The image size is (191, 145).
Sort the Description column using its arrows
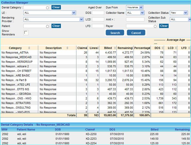tap(68, 48)
